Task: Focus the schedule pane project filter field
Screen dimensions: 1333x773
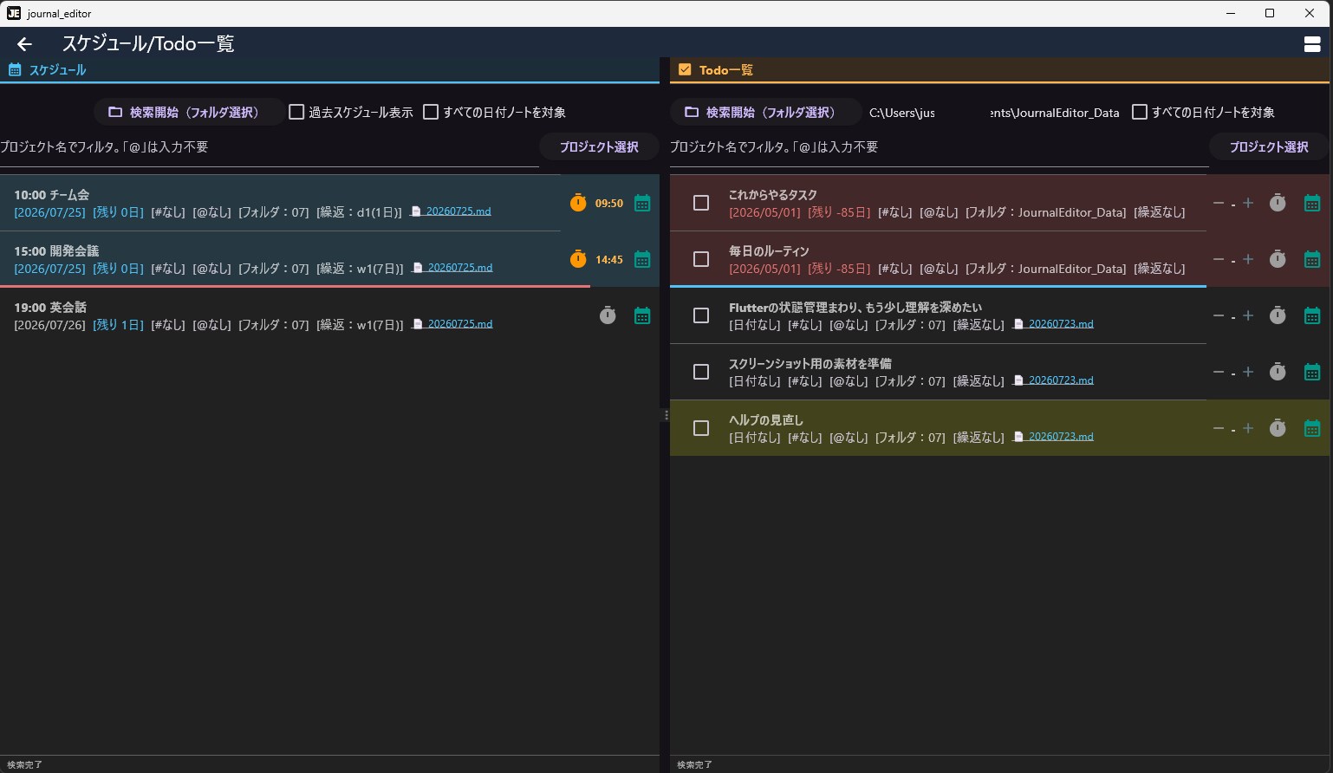Action: pyautogui.click(x=270, y=147)
